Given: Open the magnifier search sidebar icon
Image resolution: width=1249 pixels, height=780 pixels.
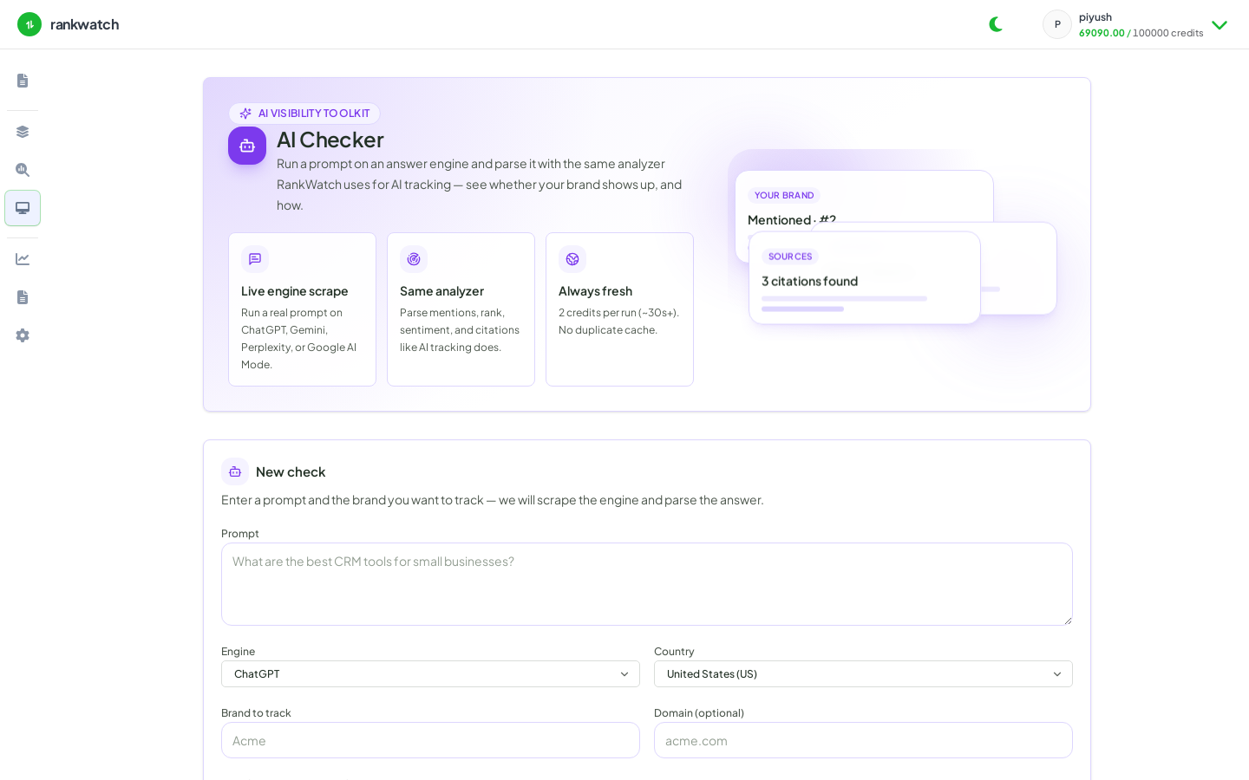Looking at the screenshot, I should [23, 170].
